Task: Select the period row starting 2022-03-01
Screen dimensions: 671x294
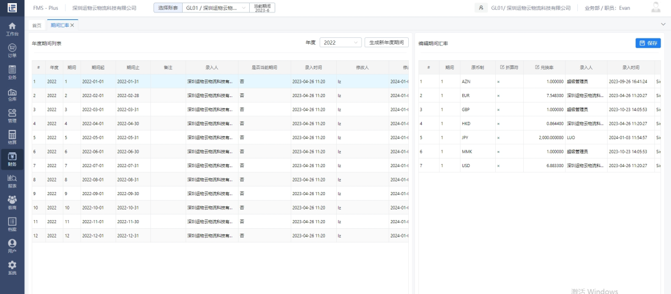Action: tap(221, 109)
